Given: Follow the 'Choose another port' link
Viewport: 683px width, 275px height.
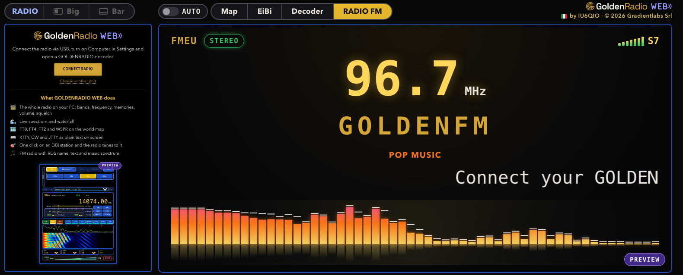Looking at the screenshot, I should pyautogui.click(x=78, y=81).
